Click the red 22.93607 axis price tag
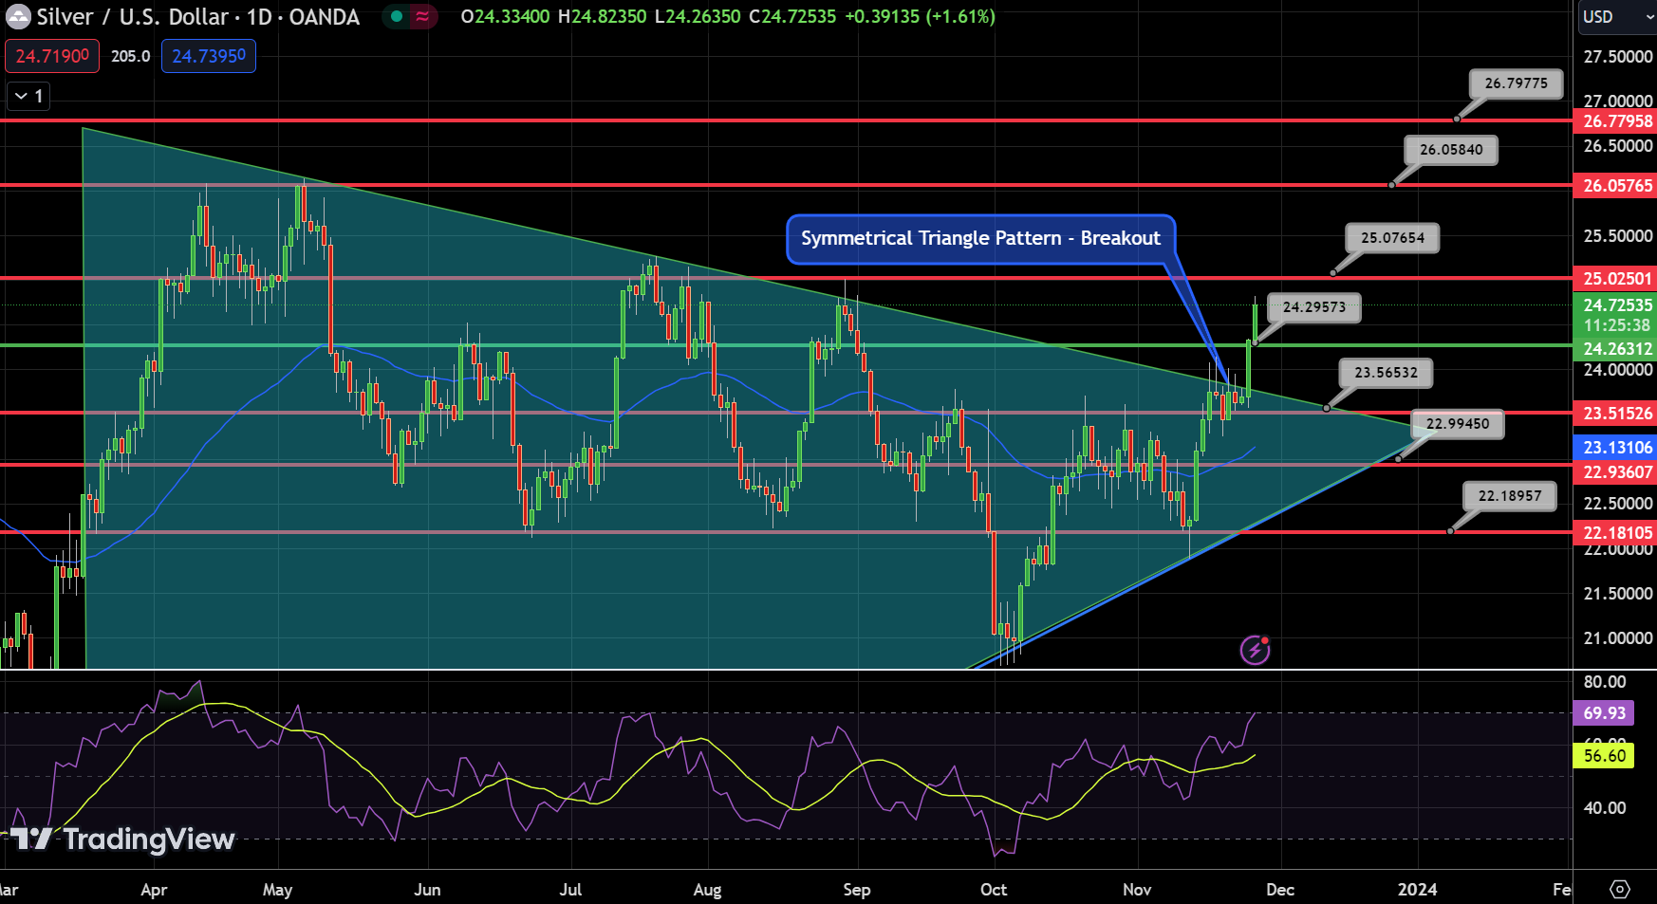 [x=1615, y=472]
